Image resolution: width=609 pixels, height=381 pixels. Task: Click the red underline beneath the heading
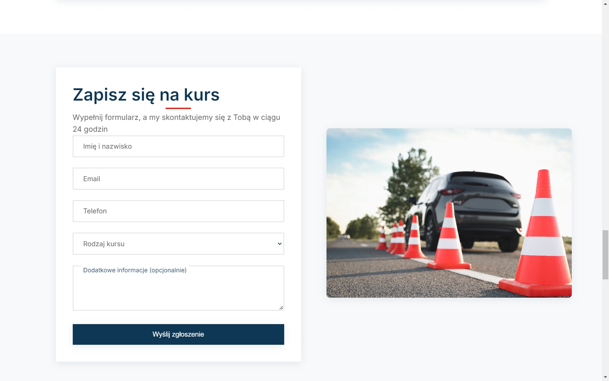click(178, 108)
